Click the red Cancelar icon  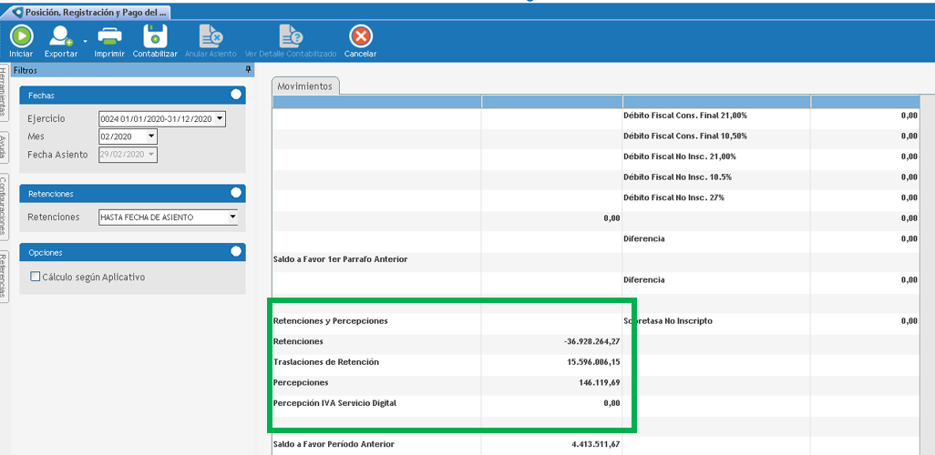click(x=361, y=36)
